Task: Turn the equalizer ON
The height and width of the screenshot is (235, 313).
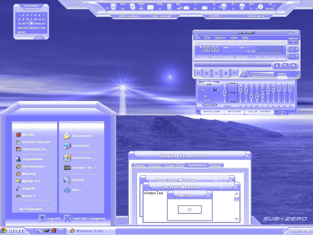Action: 205,96
